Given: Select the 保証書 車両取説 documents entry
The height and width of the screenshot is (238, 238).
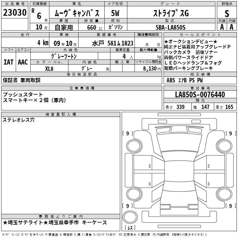Looking at the screenshot, I should (x=22, y=80).
